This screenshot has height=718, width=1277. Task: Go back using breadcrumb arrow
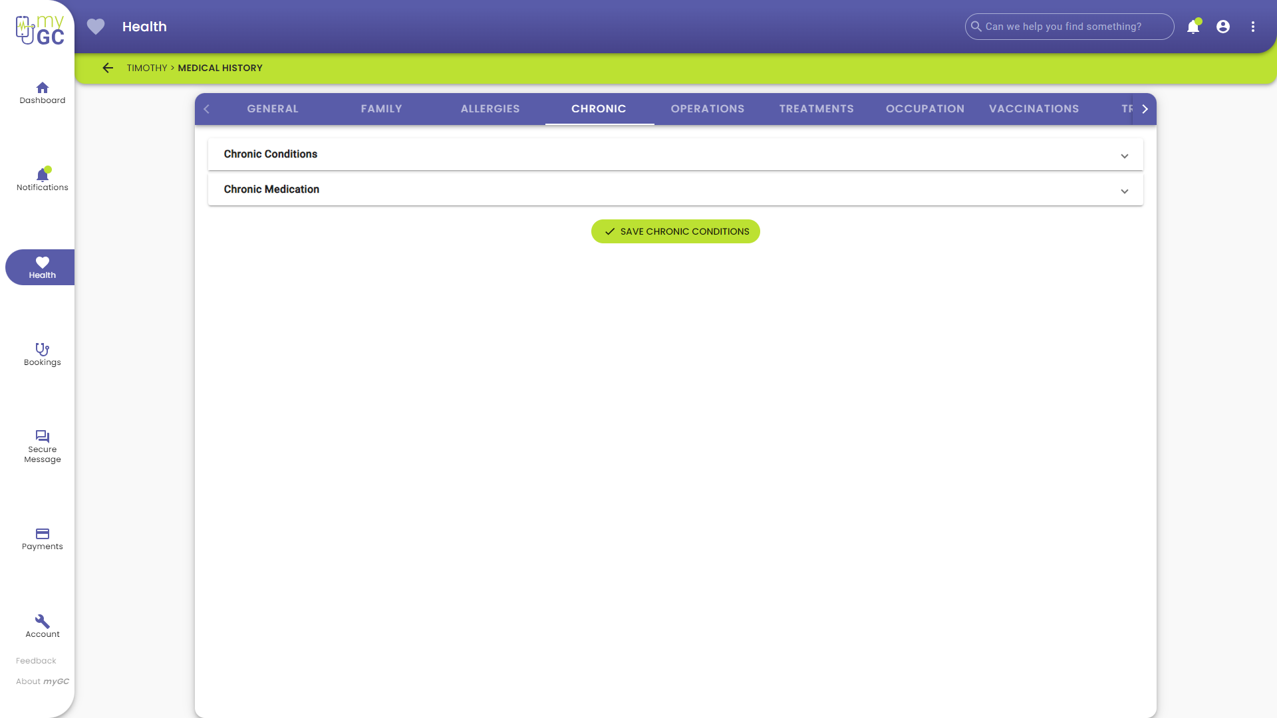click(108, 68)
